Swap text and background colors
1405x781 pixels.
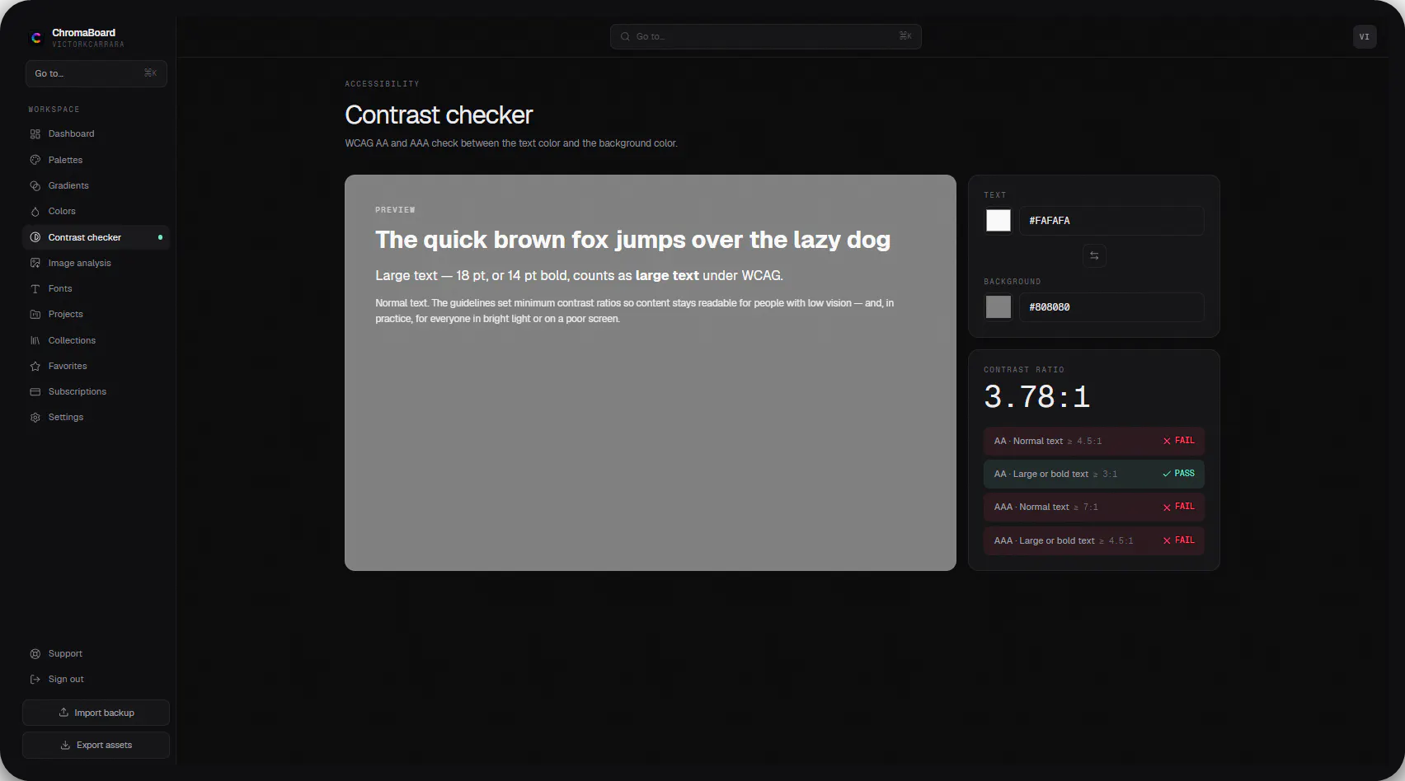1094,255
